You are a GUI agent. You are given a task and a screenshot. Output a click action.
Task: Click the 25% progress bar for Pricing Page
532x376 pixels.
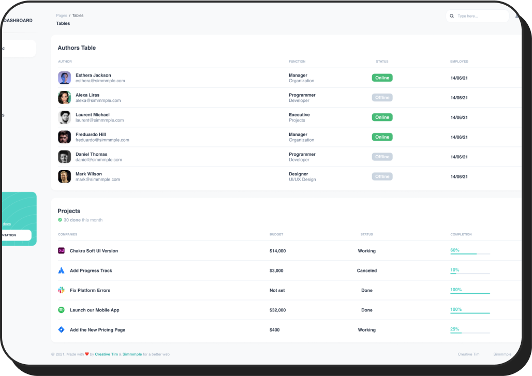470,333
